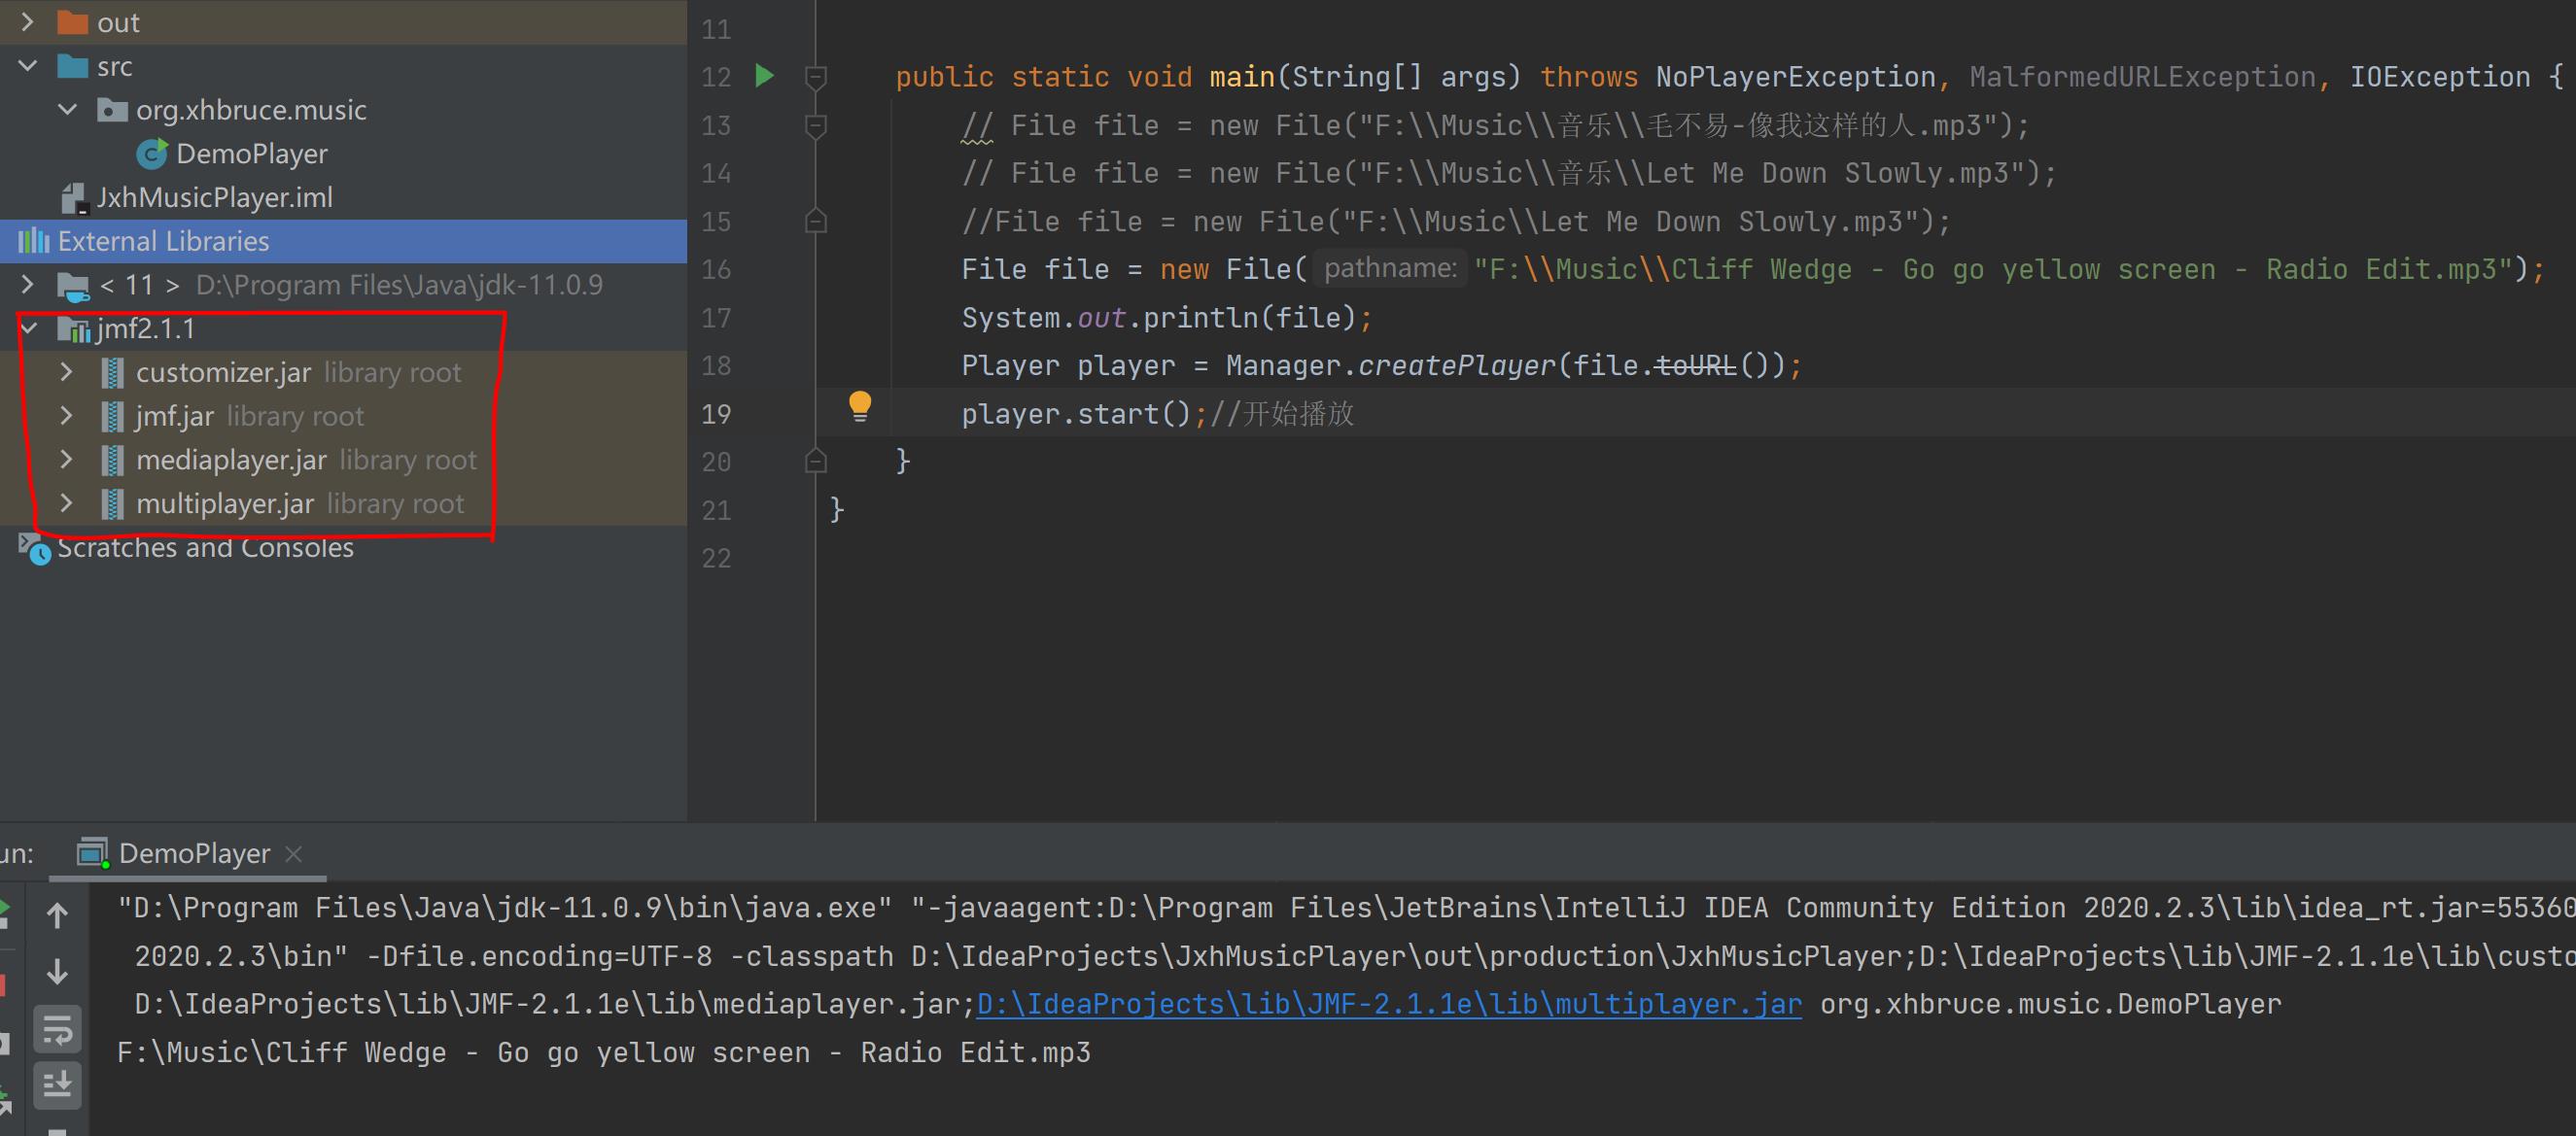The width and height of the screenshot is (2576, 1136).
Task: Click jmf2.1.1 library icon
Action: pyautogui.click(x=74, y=329)
